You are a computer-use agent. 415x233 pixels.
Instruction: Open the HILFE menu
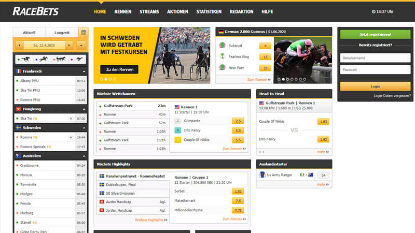coord(267,11)
